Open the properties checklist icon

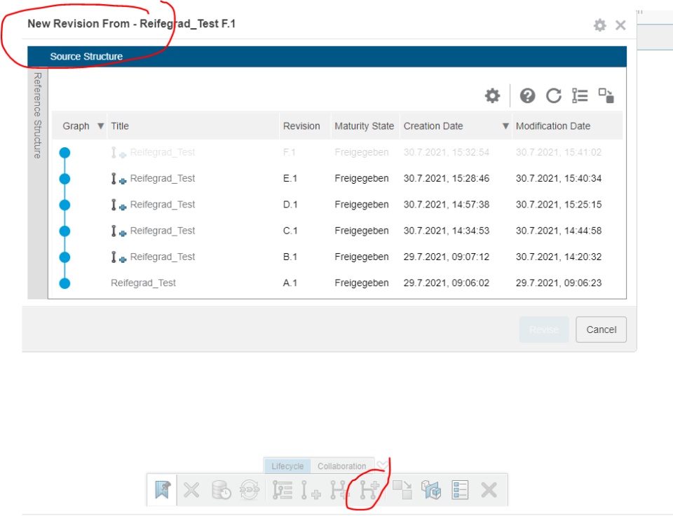(460, 490)
